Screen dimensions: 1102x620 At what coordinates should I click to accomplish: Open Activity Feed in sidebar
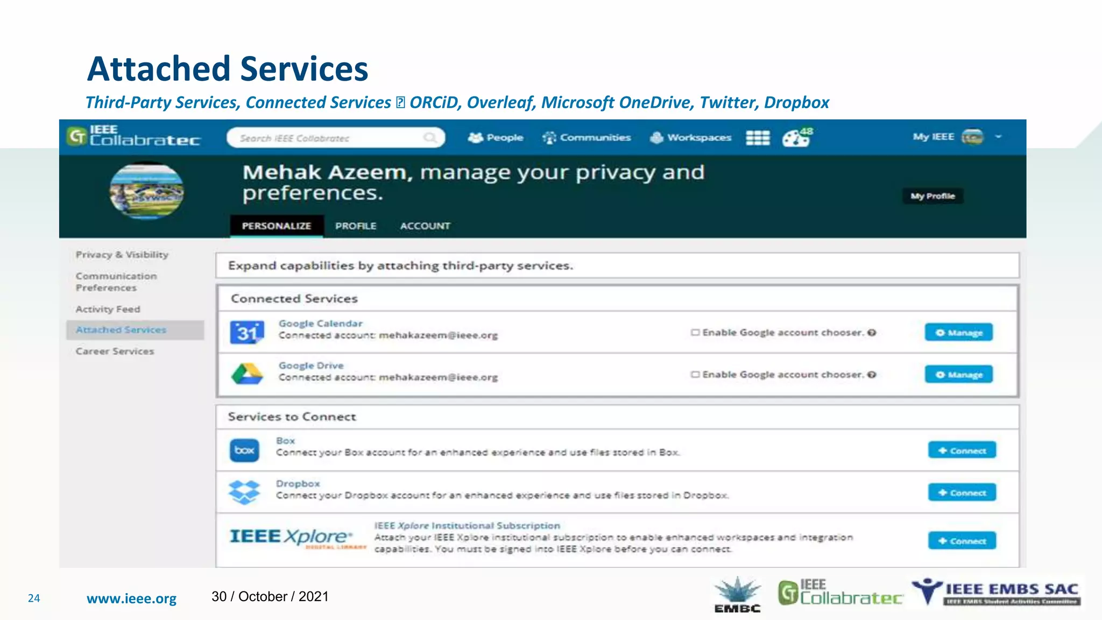108,309
